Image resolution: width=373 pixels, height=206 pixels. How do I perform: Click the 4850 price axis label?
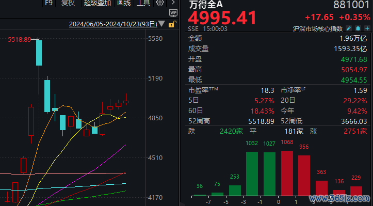(x=155, y=118)
